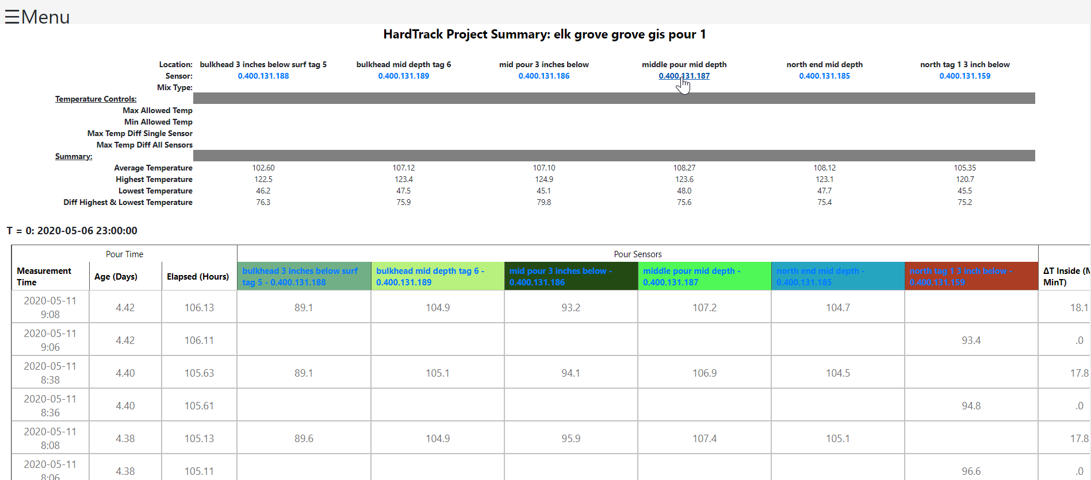Click sensor reading 96.6 in the table
1091x480 pixels.
click(x=971, y=471)
